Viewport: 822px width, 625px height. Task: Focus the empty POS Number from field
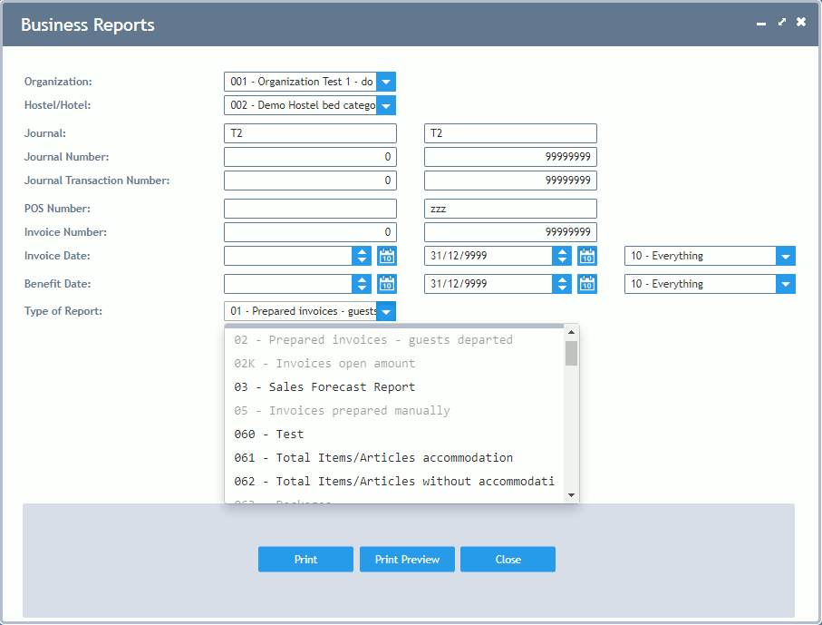click(310, 209)
